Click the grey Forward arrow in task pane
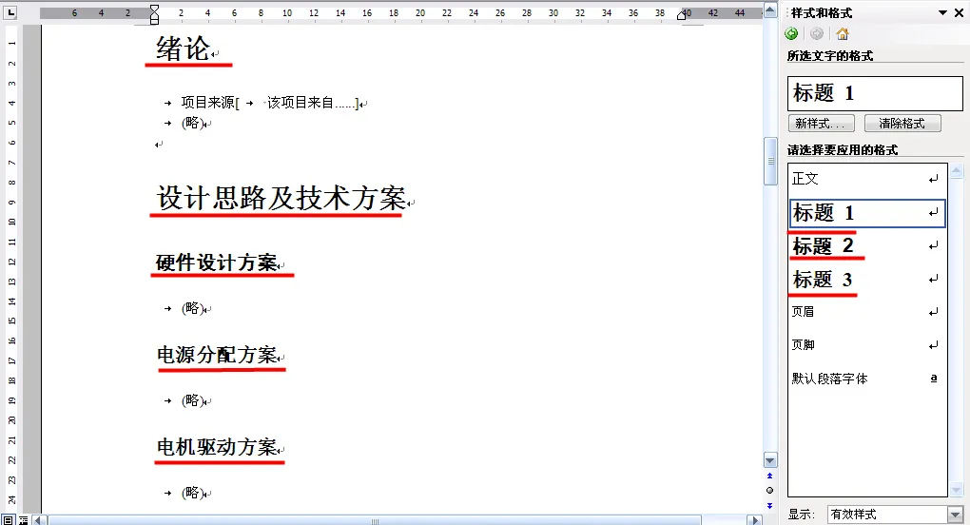970x525 pixels. click(817, 34)
